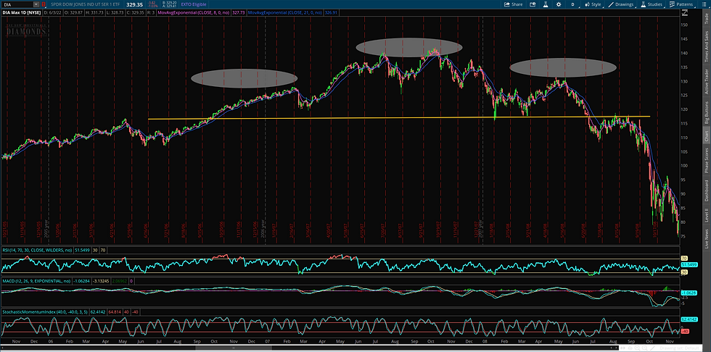This screenshot has height=352, width=711.
Task: Select the left gray ellipse drawing
Action: pyautogui.click(x=244, y=78)
